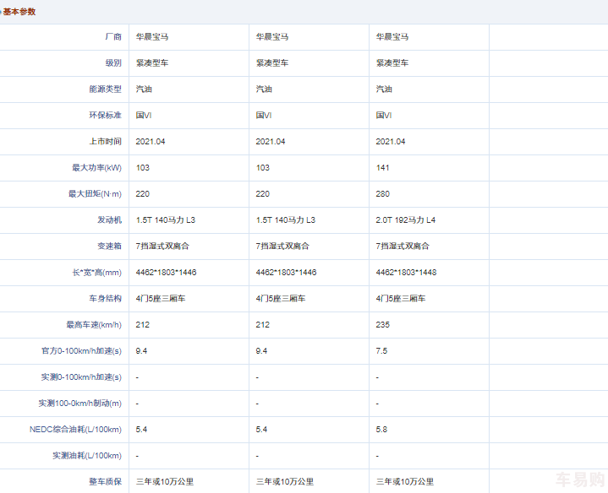
Task: Select the 长*宽*高(mm) row label
Action: point(97,272)
